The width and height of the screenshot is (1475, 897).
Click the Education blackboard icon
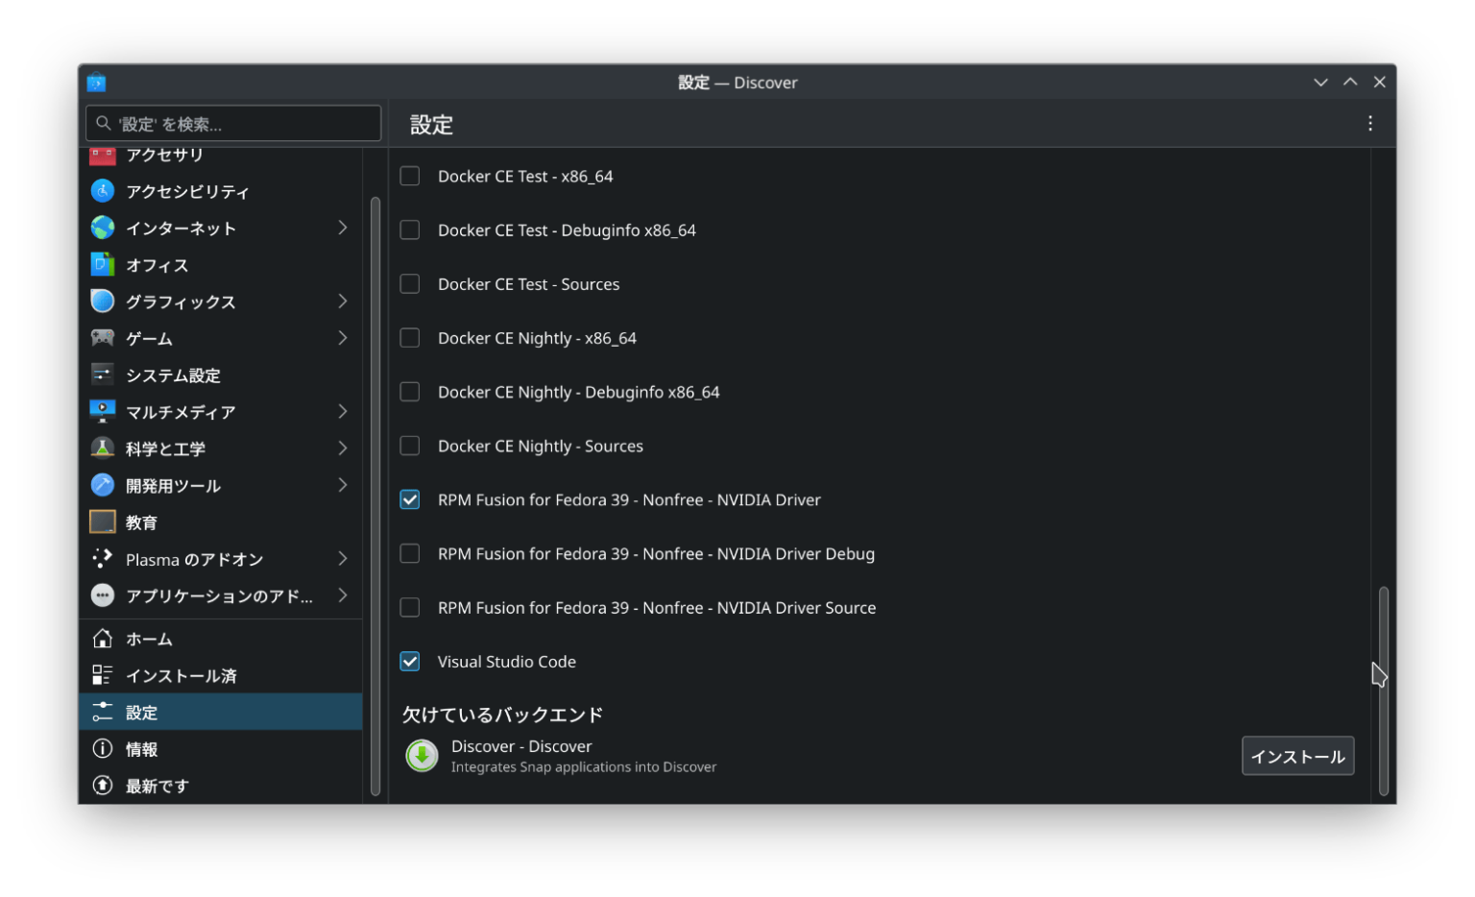[x=103, y=521]
